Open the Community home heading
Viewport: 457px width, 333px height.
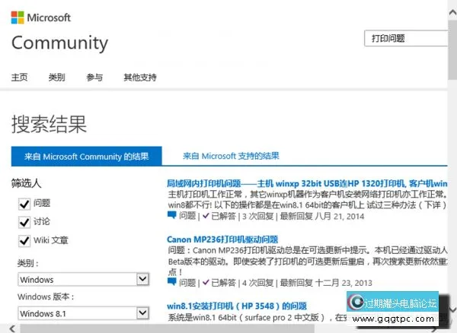[59, 43]
